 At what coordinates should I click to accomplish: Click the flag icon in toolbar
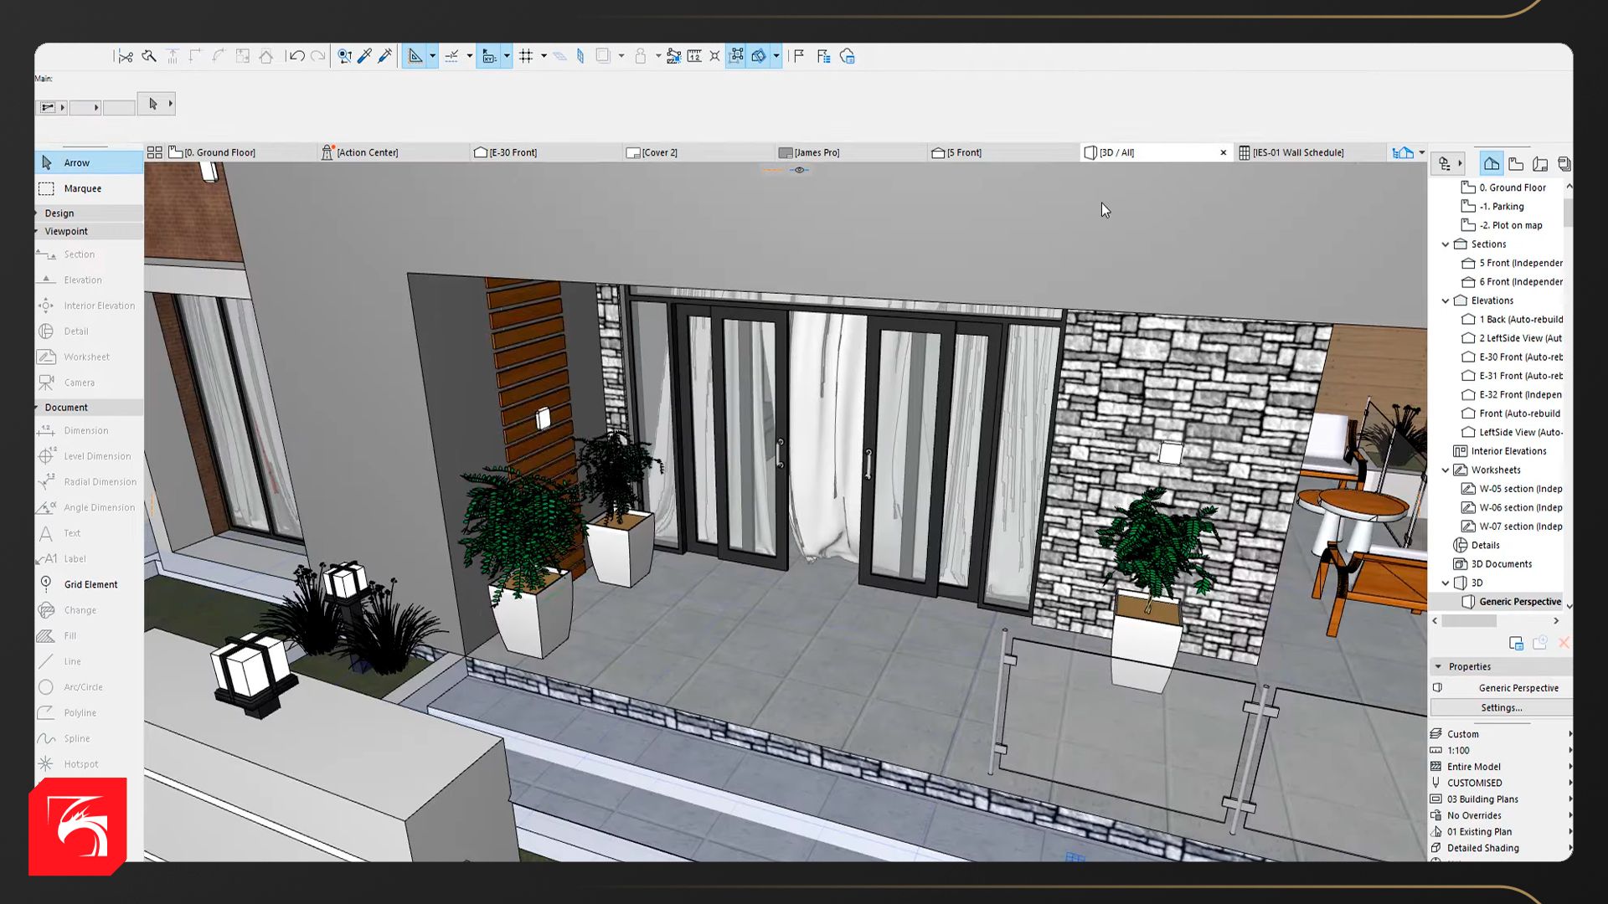coord(799,56)
